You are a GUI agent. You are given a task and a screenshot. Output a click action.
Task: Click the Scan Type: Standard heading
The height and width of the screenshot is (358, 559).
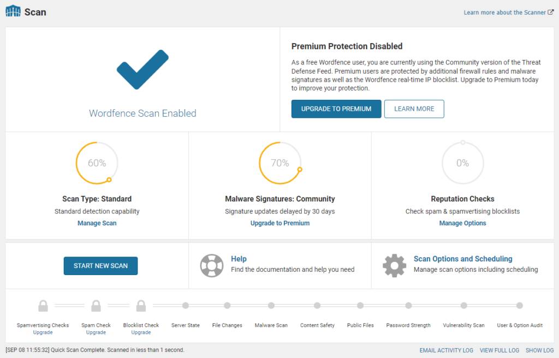pyautogui.click(x=97, y=199)
